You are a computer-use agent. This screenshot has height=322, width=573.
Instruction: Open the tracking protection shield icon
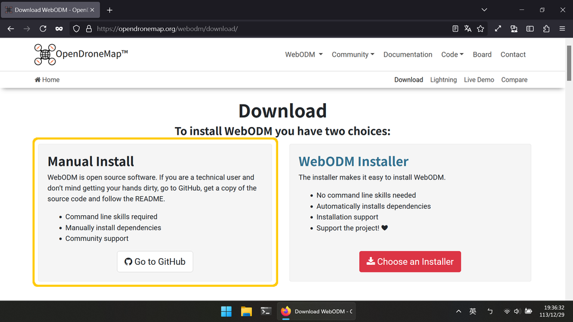[x=76, y=29]
